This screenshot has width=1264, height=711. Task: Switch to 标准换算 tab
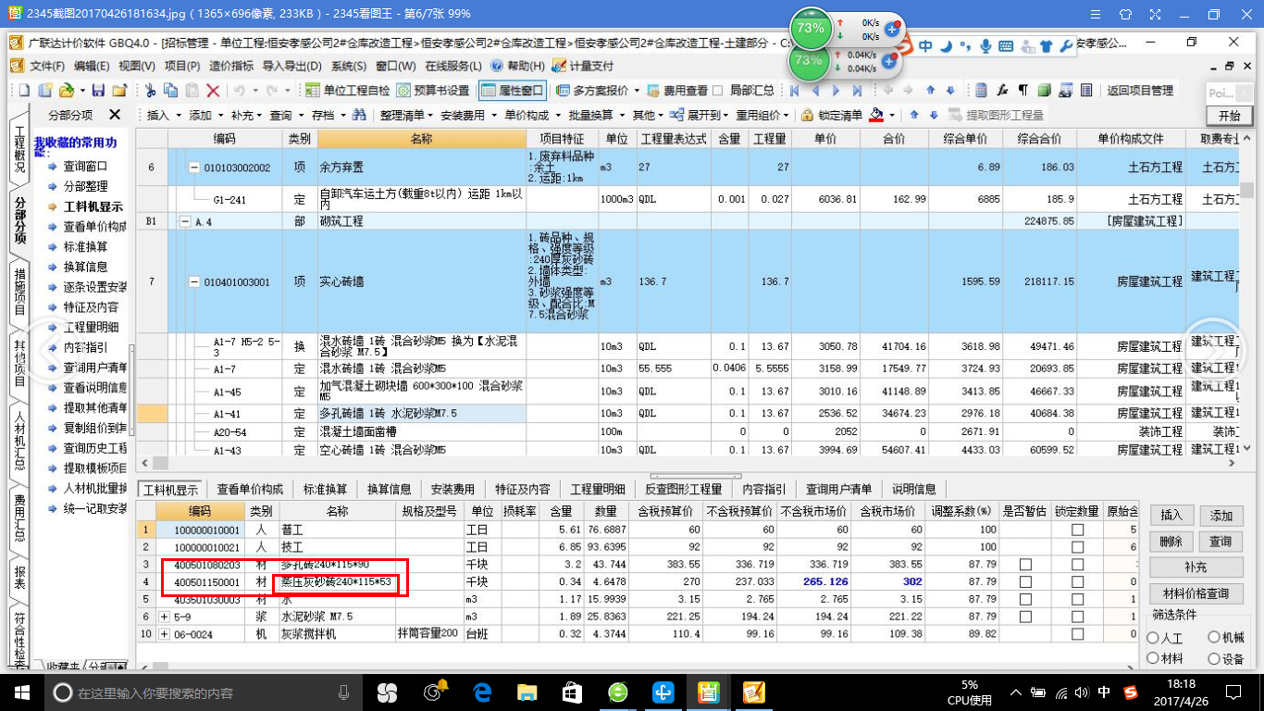pos(325,489)
